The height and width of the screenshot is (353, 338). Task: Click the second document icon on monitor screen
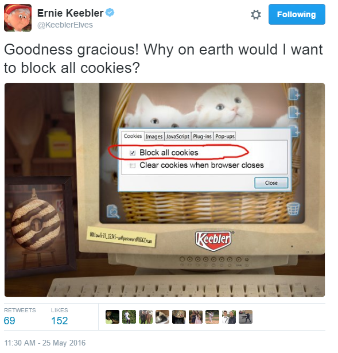294,112
